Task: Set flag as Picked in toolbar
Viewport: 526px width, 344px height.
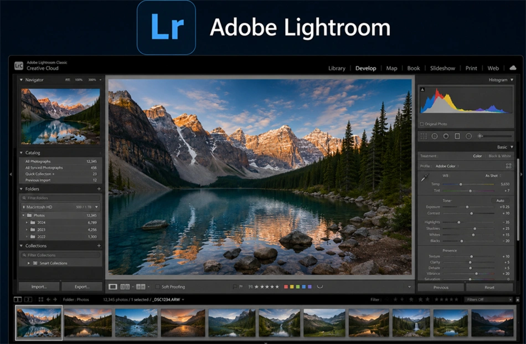Action: 241,286
